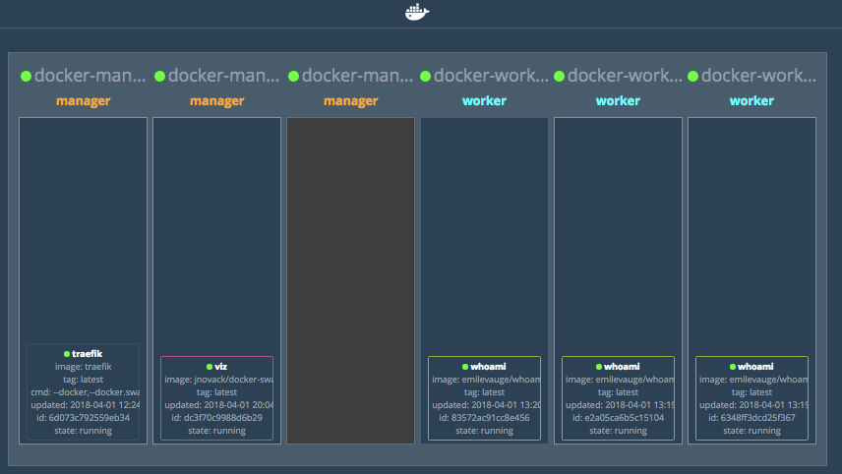Click 'cmd: --docker,--docker.swa' line
842x474 pixels.
[x=86, y=392]
